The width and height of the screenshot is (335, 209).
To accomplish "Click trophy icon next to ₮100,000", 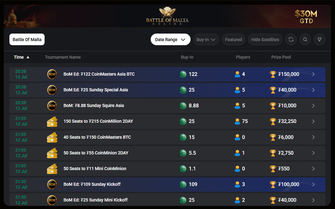I will click(273, 185).
